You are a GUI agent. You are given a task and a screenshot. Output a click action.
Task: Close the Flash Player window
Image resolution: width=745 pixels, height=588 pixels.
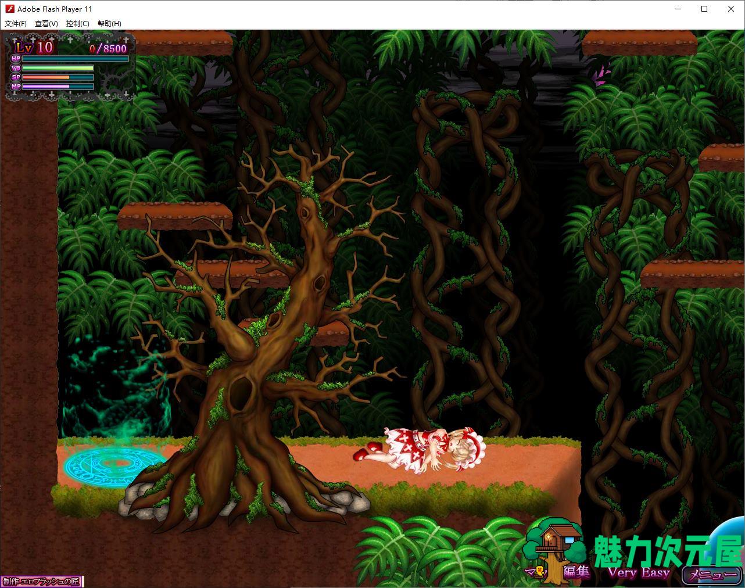coord(731,9)
